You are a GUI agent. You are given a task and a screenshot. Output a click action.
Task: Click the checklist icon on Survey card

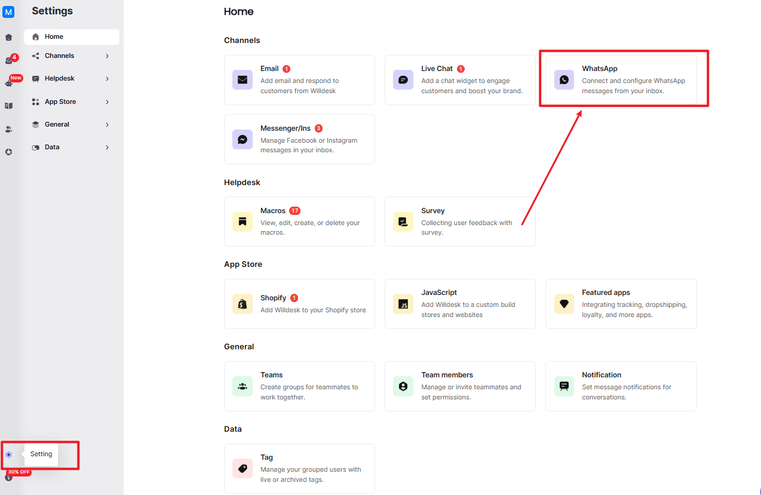403,222
